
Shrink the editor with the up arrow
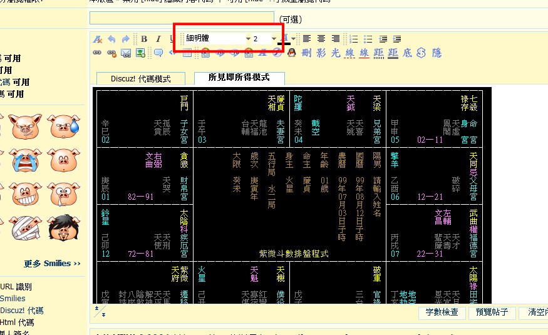tap(98, 309)
